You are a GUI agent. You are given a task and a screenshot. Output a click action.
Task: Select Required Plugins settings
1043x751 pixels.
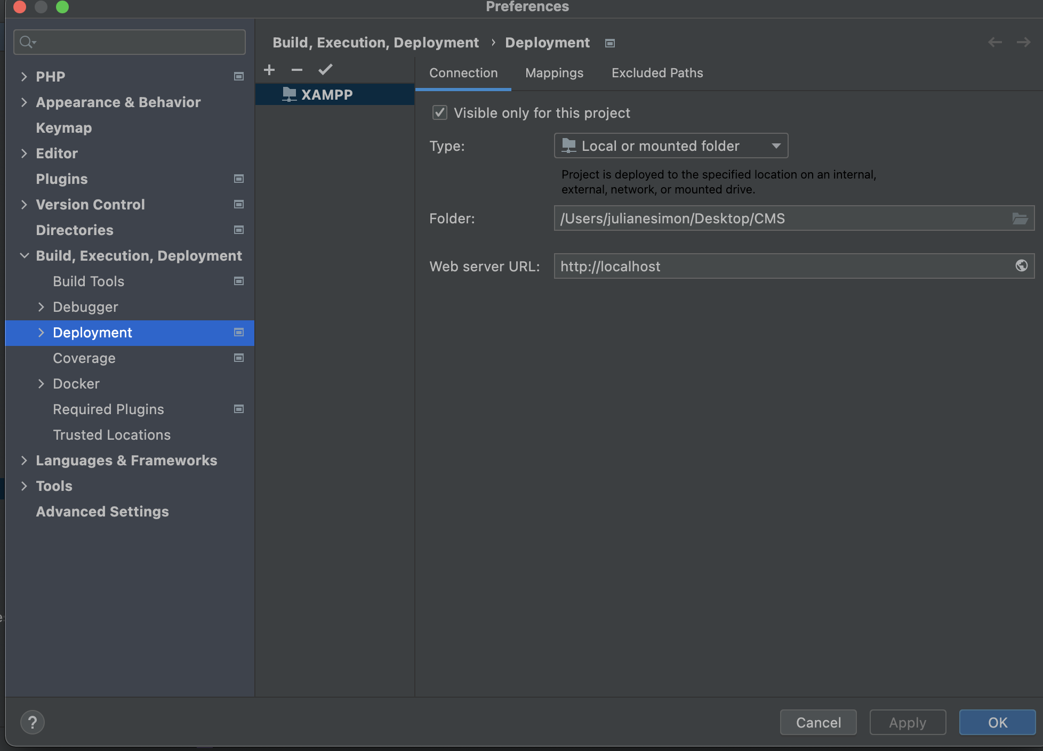(x=108, y=409)
